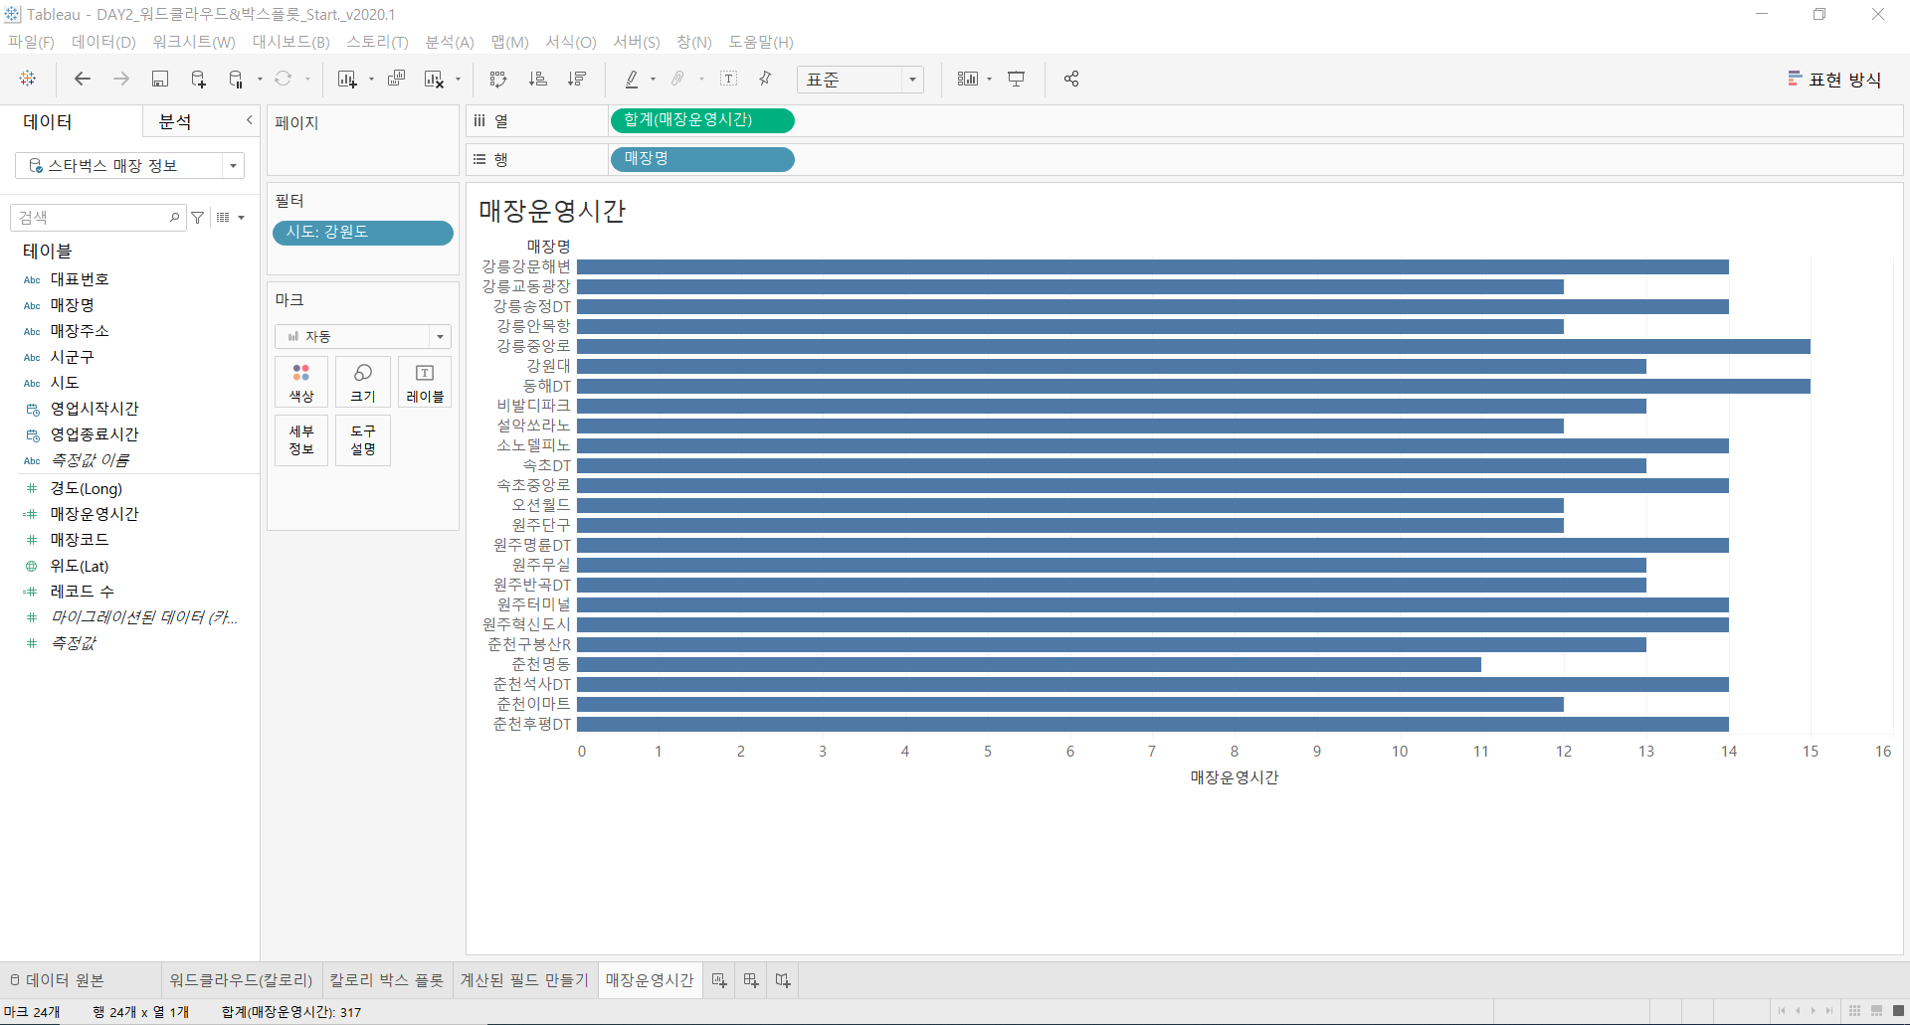This screenshot has width=1910, height=1025.
Task: Click the filter fields funnel icon
Action: click(x=198, y=217)
